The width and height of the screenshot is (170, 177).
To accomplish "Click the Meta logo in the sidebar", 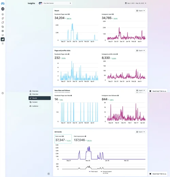I will click(3, 3).
